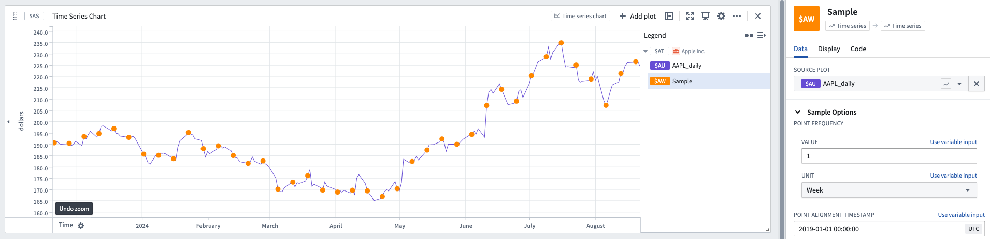Viewport: 990px width, 239px height.
Task: Click the Resize handle at legend corner
Action: 767,229
